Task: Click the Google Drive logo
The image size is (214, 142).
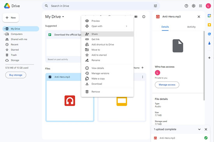Action: (7, 6)
